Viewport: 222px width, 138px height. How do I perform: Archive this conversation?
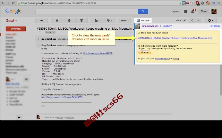pyautogui.click(x=57, y=21)
